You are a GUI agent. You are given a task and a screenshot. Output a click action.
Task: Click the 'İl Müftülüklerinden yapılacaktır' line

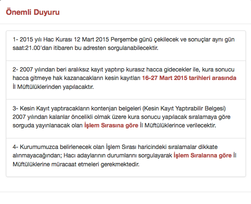click(x=53, y=87)
